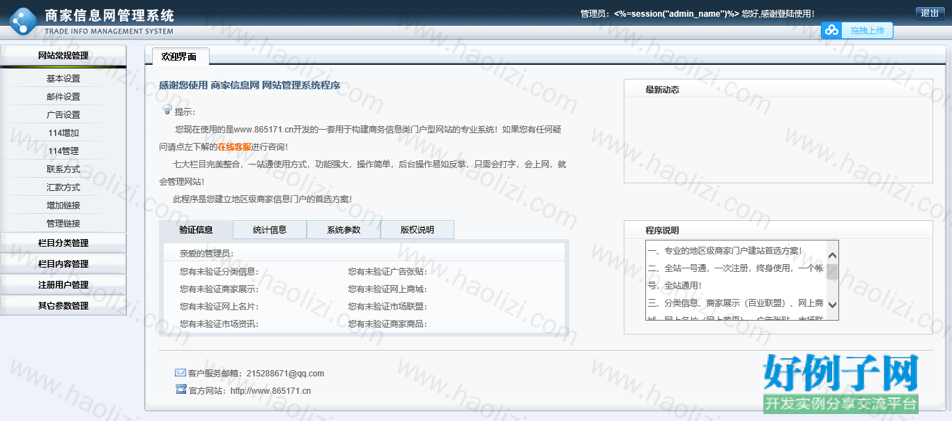Expand the 栏目分类管理 menu section
This screenshot has height=421, width=952.
[x=63, y=243]
